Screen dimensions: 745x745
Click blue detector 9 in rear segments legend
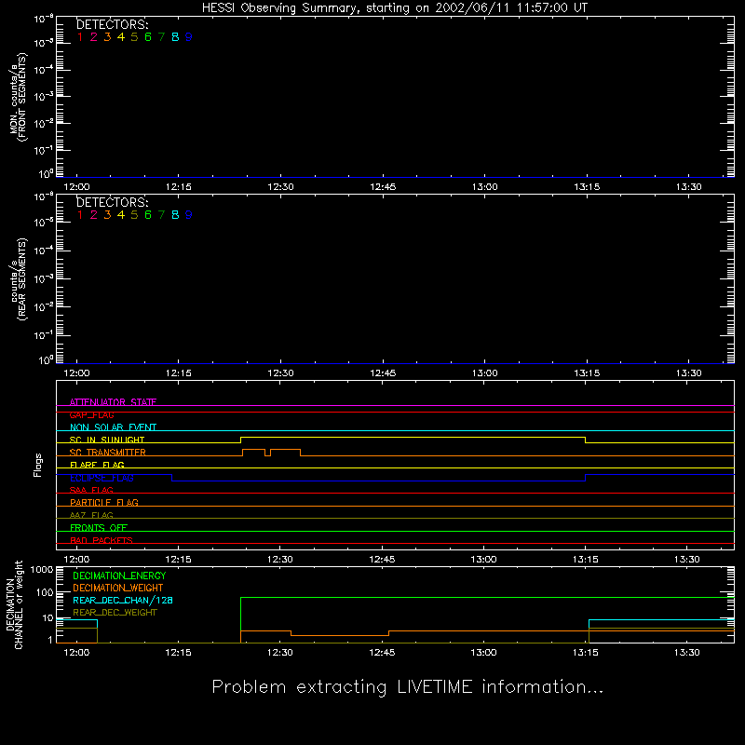189,215
